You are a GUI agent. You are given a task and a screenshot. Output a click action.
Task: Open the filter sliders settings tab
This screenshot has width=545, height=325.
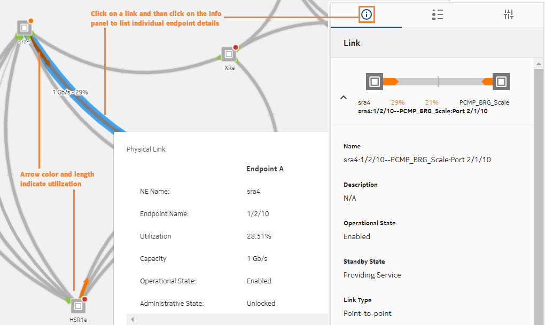pos(508,14)
